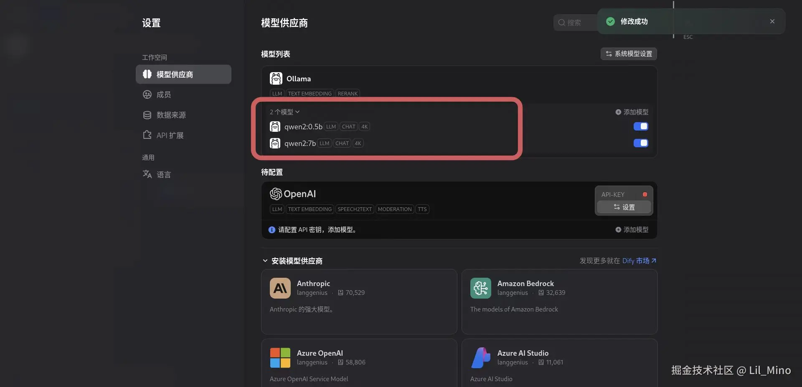Click the 请配置 API 密钥，添加模型。 notice
Image resolution: width=802 pixels, height=387 pixels.
pos(317,230)
